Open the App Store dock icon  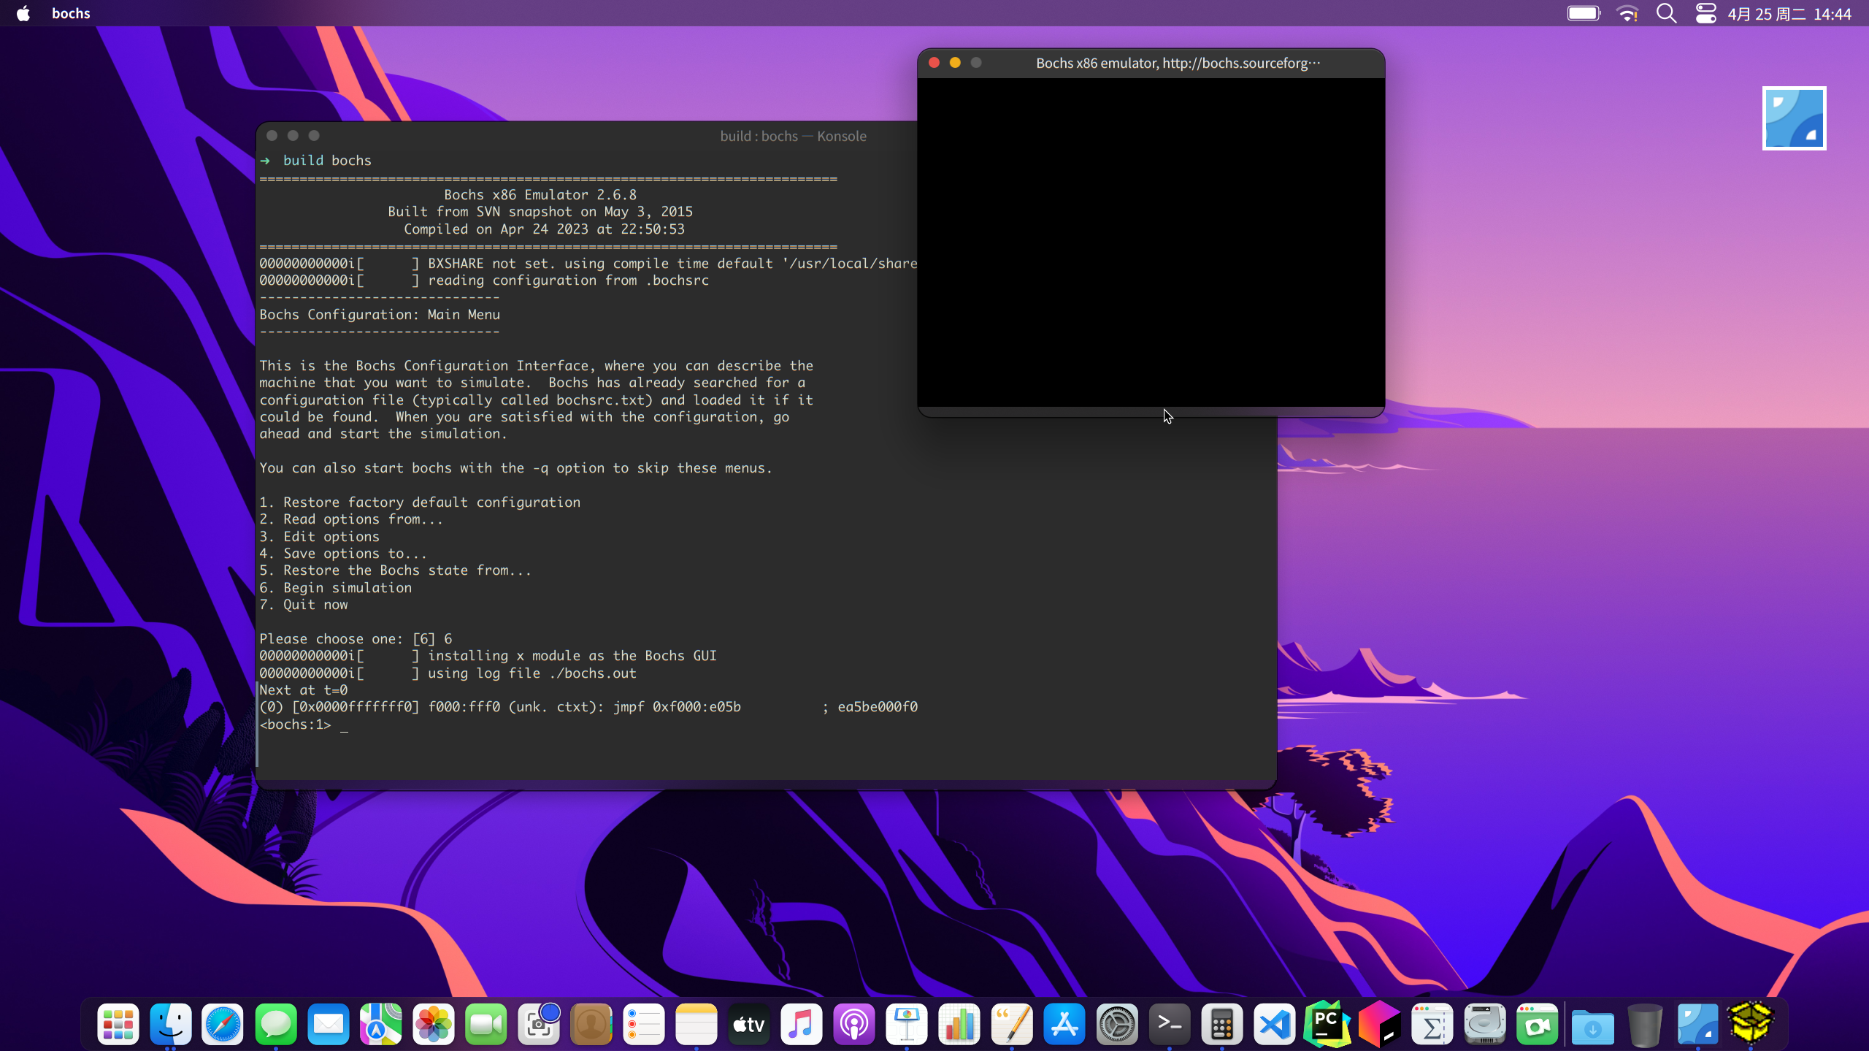point(1064,1024)
